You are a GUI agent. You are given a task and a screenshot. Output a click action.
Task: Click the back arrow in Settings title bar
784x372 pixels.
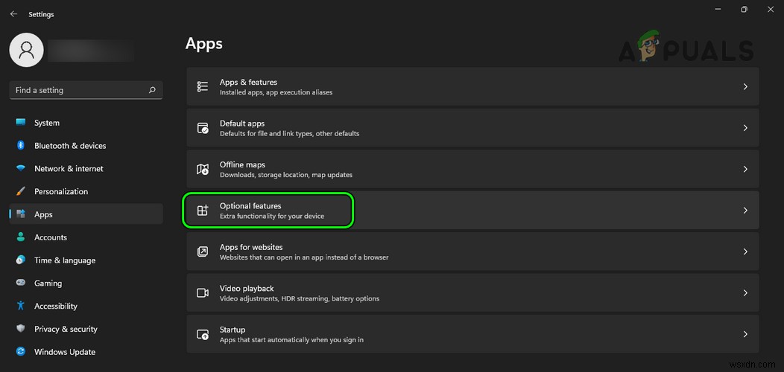coord(13,14)
